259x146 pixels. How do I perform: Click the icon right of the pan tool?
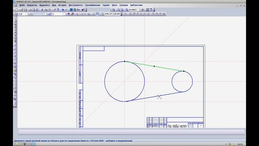[147, 10]
